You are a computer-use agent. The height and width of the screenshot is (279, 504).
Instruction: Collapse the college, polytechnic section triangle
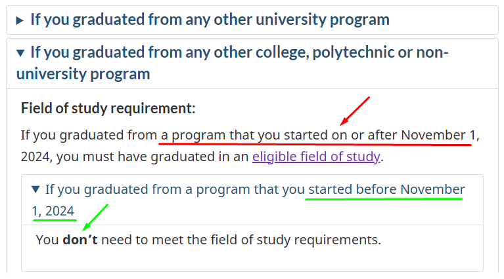pyautogui.click(x=20, y=53)
